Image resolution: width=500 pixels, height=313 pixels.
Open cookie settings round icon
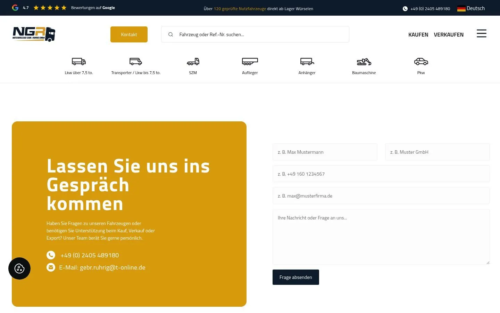(x=19, y=268)
